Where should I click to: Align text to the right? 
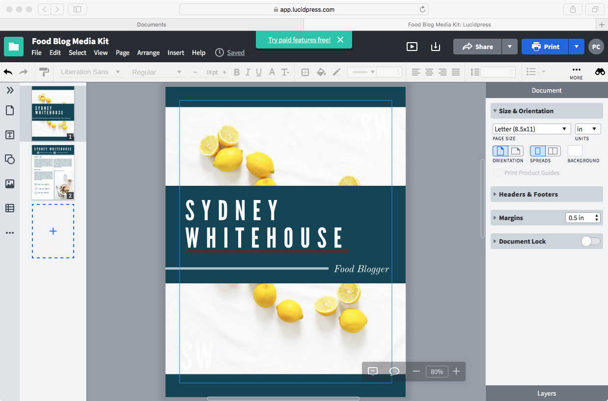click(x=442, y=72)
